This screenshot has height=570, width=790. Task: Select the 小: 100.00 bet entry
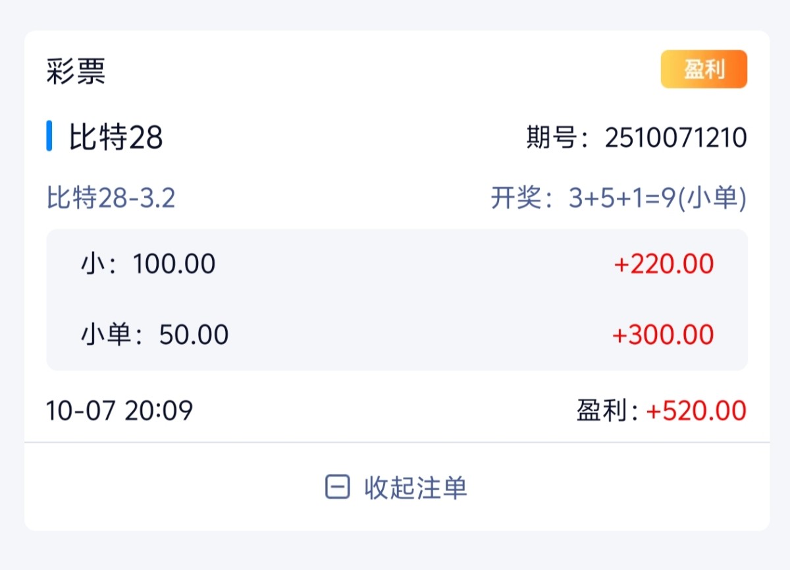pos(147,264)
